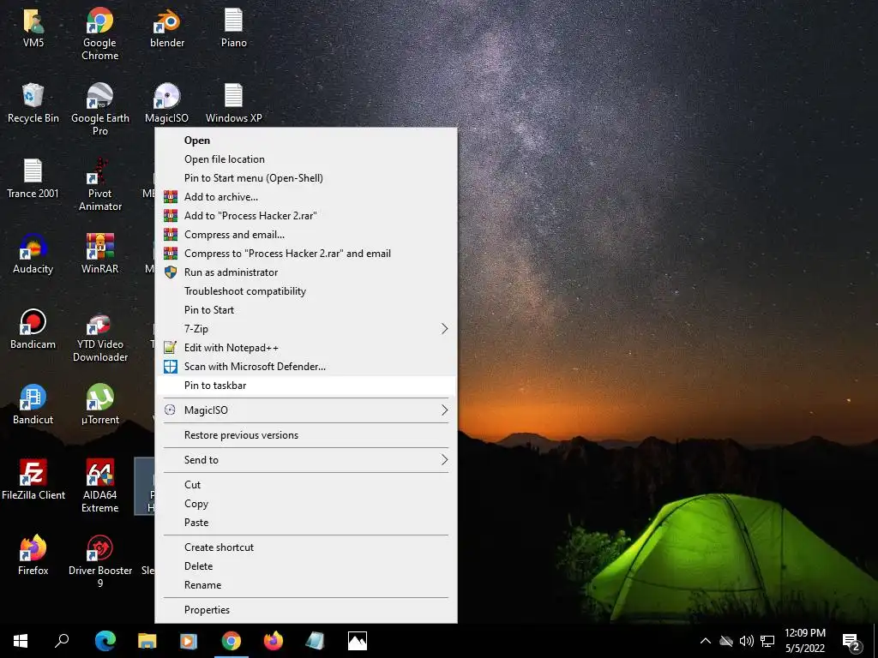Open the Windows Start menu button

coord(21,641)
